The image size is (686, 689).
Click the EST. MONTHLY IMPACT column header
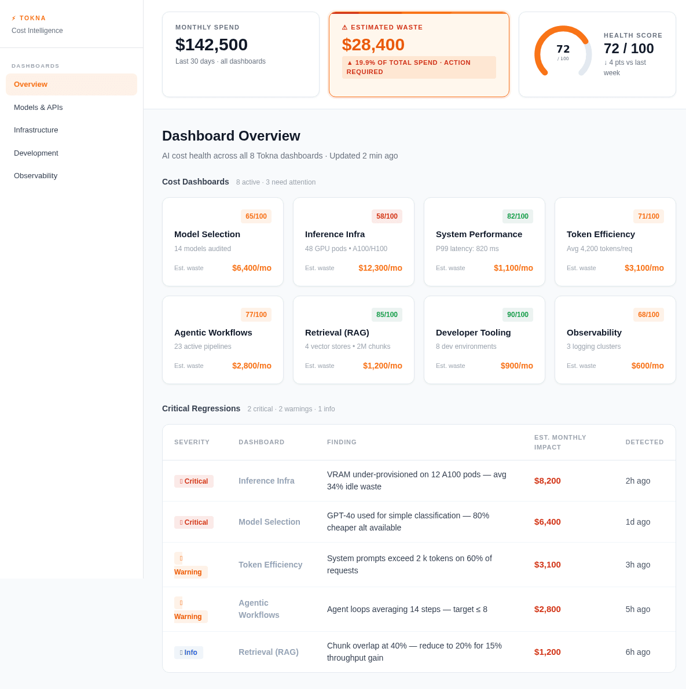(560, 443)
